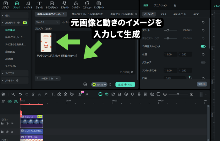
Task: Mute the はなちゃんのために track
Action: click(x=7, y=132)
